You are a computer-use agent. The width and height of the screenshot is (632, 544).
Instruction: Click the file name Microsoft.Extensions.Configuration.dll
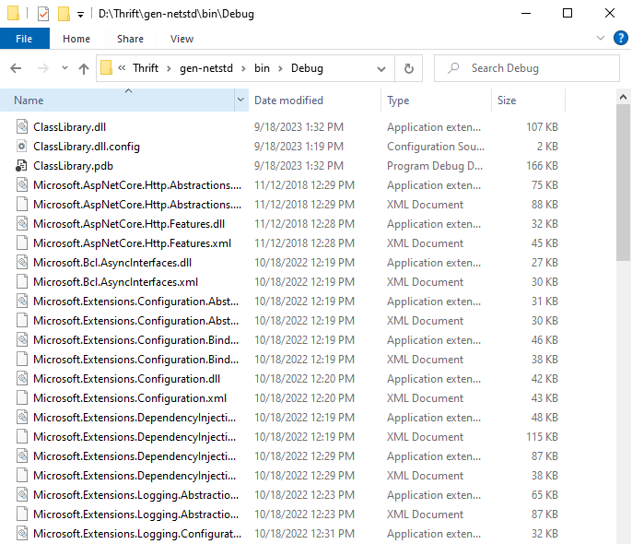[126, 379]
